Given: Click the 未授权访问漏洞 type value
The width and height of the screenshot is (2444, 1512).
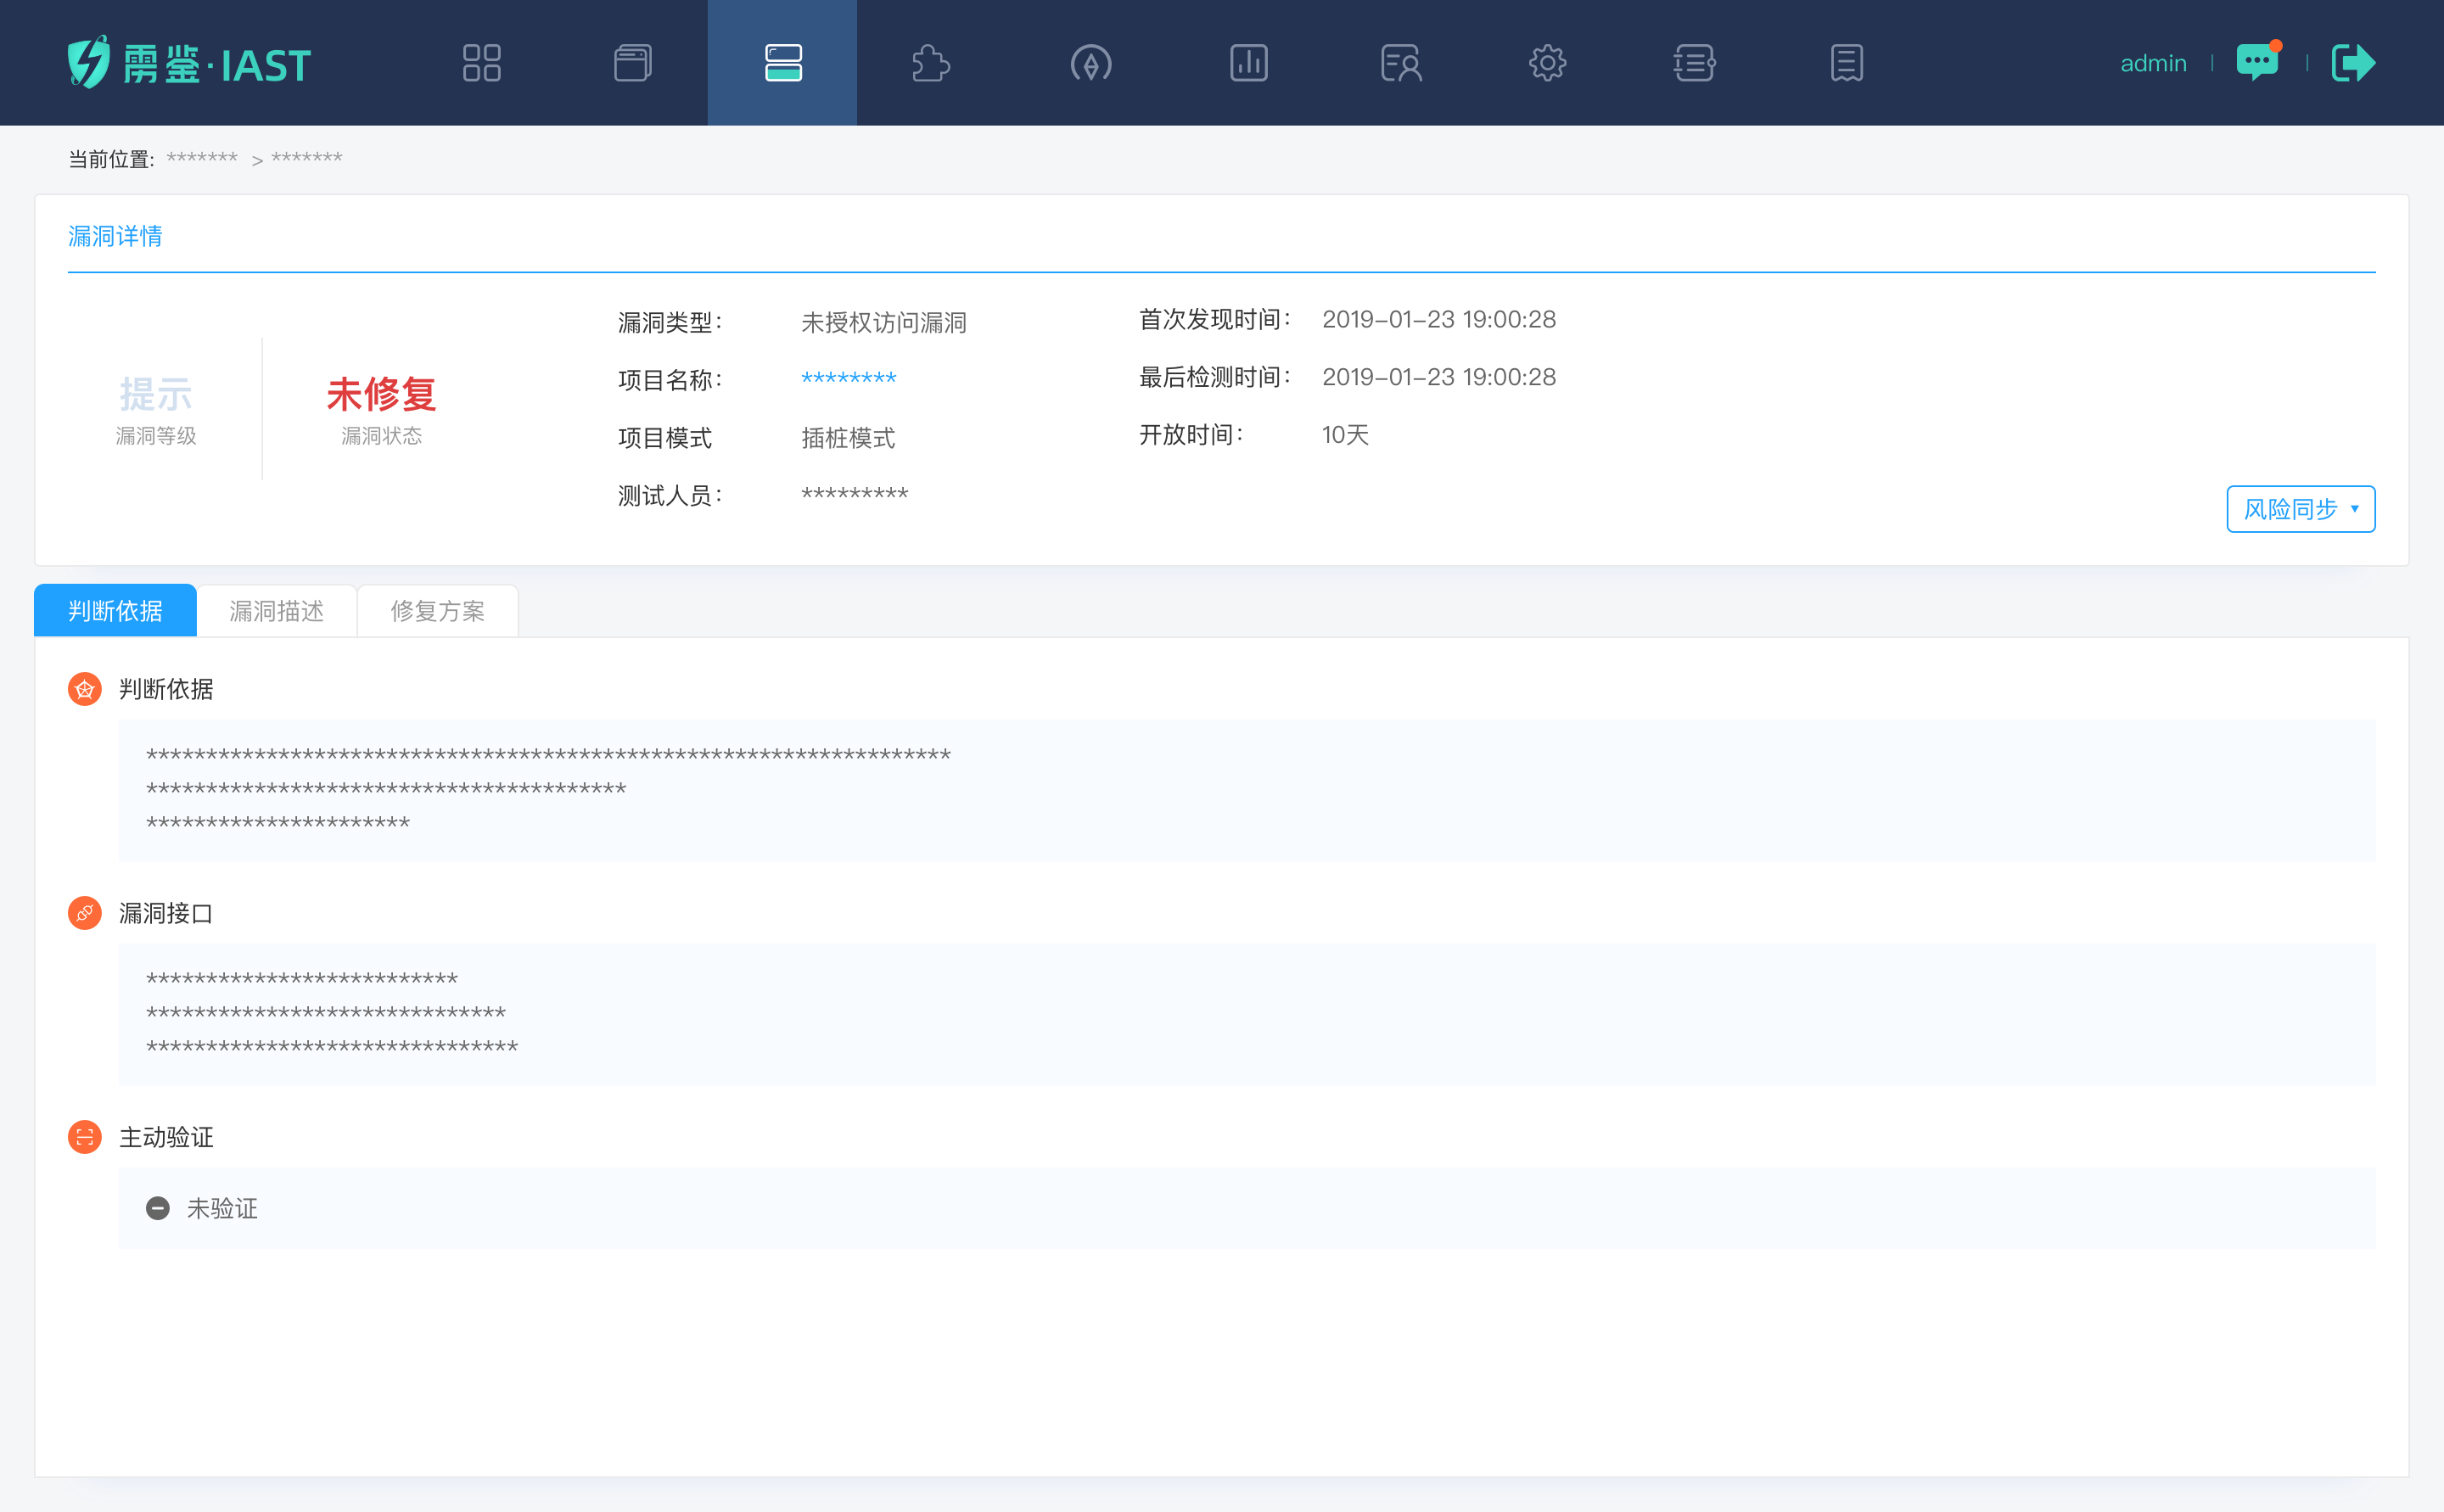Looking at the screenshot, I should [884, 322].
